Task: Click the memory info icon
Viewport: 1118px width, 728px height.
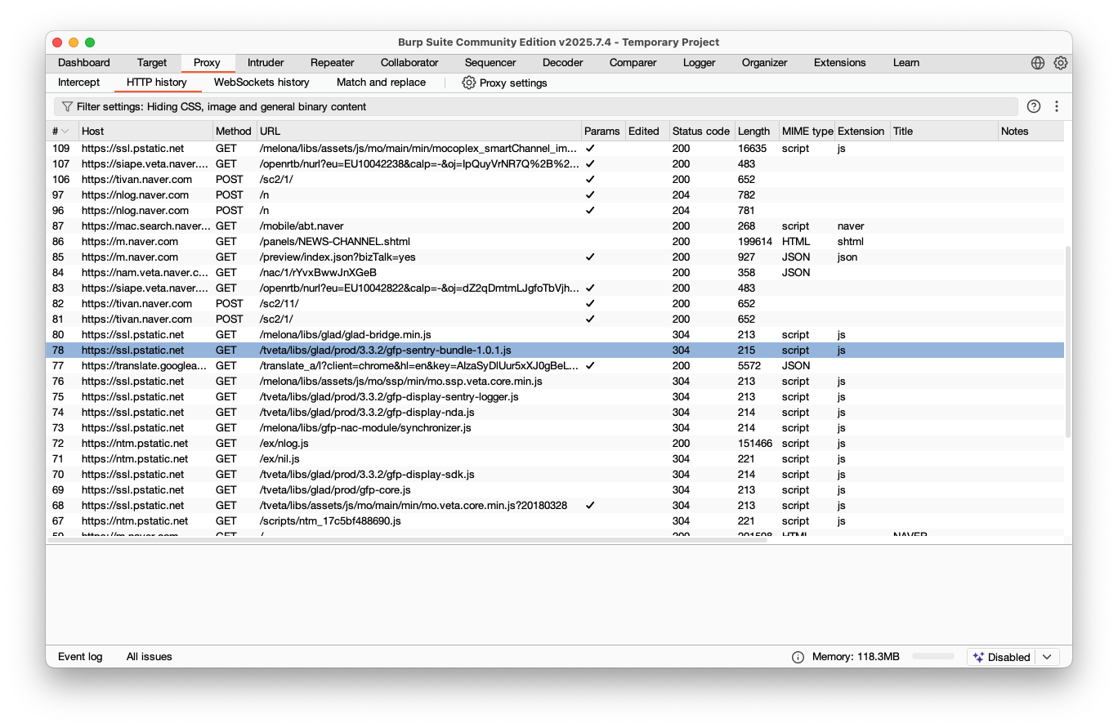Action: click(798, 657)
